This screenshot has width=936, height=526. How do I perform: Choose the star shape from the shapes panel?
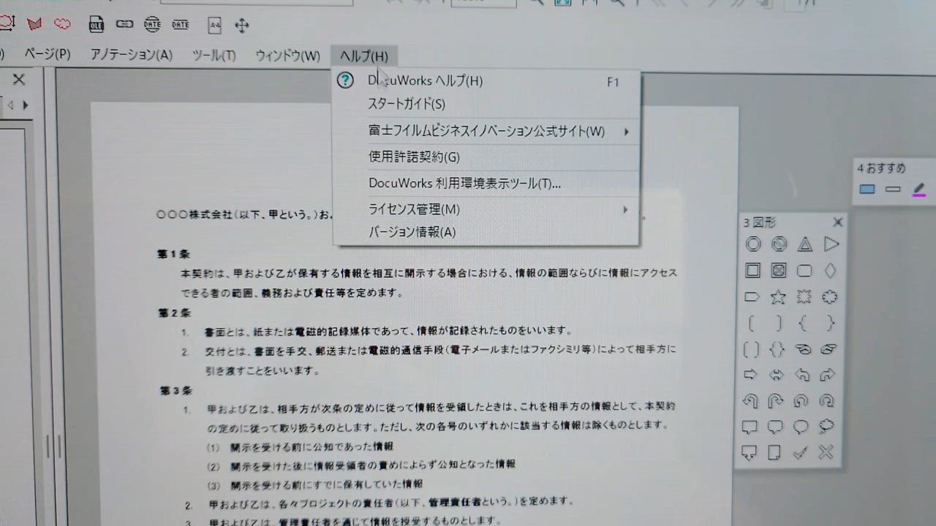click(x=778, y=297)
